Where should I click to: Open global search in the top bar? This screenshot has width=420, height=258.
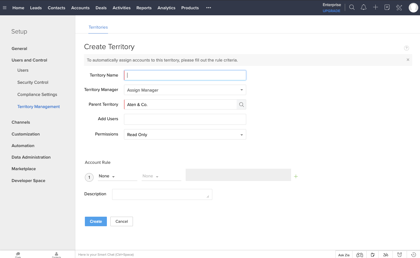pyautogui.click(x=352, y=7)
